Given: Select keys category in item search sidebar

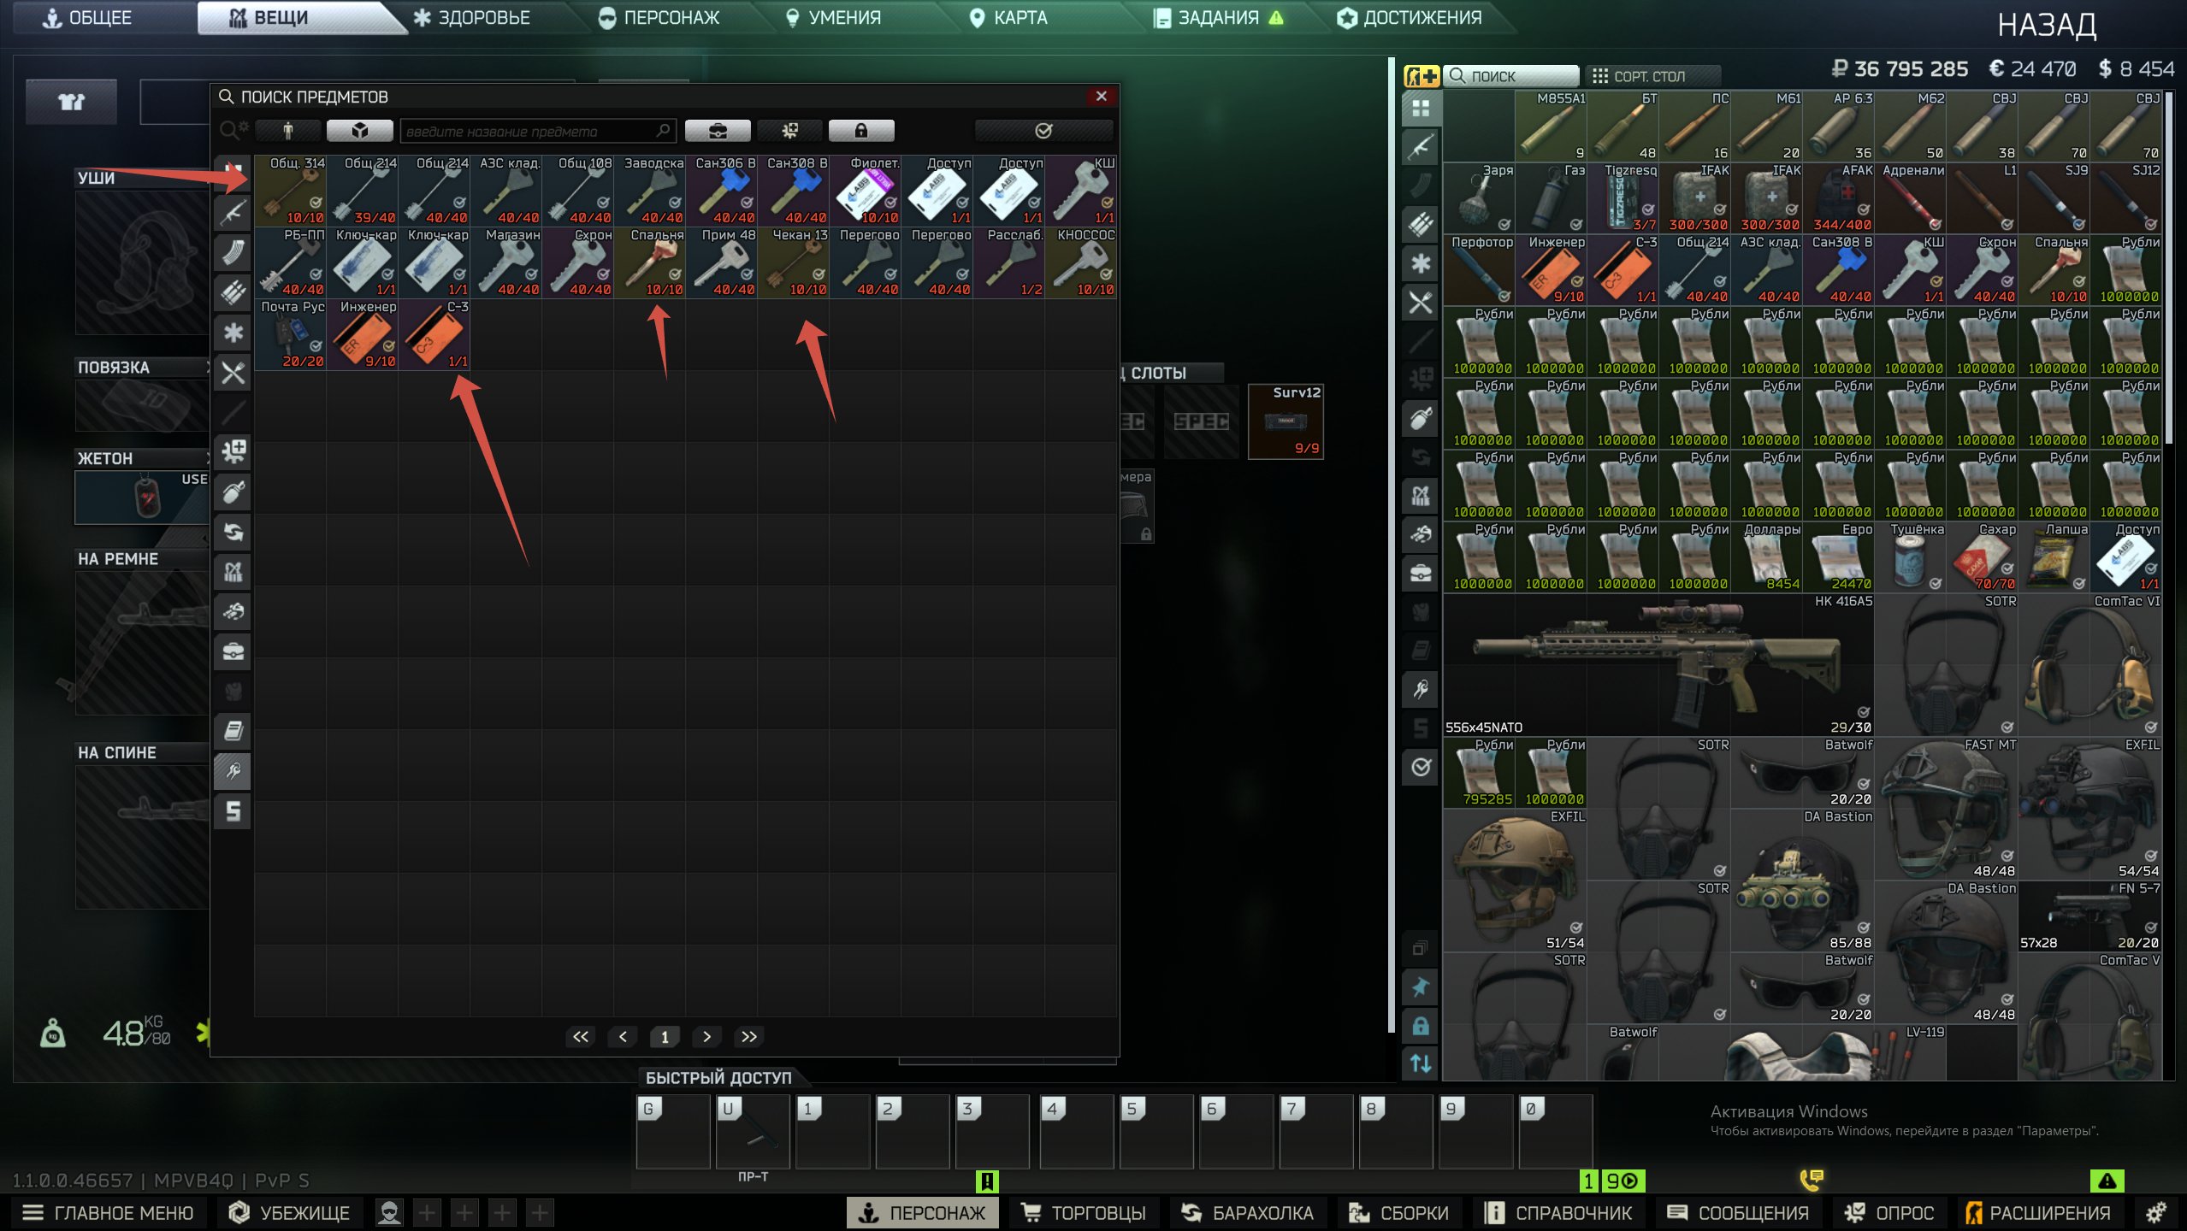Looking at the screenshot, I should coord(233,771).
